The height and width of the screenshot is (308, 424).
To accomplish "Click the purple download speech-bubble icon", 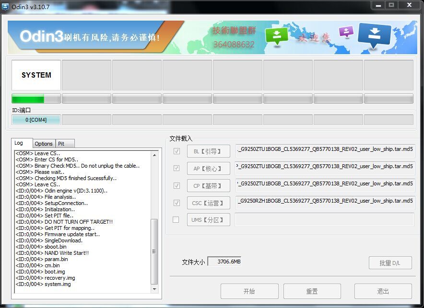I will 346,32.
